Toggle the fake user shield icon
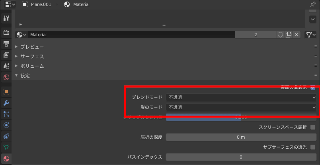Viewport: 320px width, 165px height. click(x=281, y=35)
